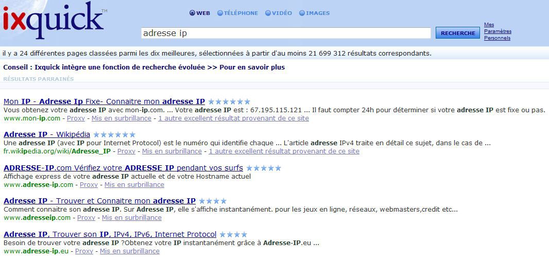The image size is (549, 259).
Task: Click star rating of 'Trouver son IP' result
Action: pyautogui.click(x=233, y=234)
